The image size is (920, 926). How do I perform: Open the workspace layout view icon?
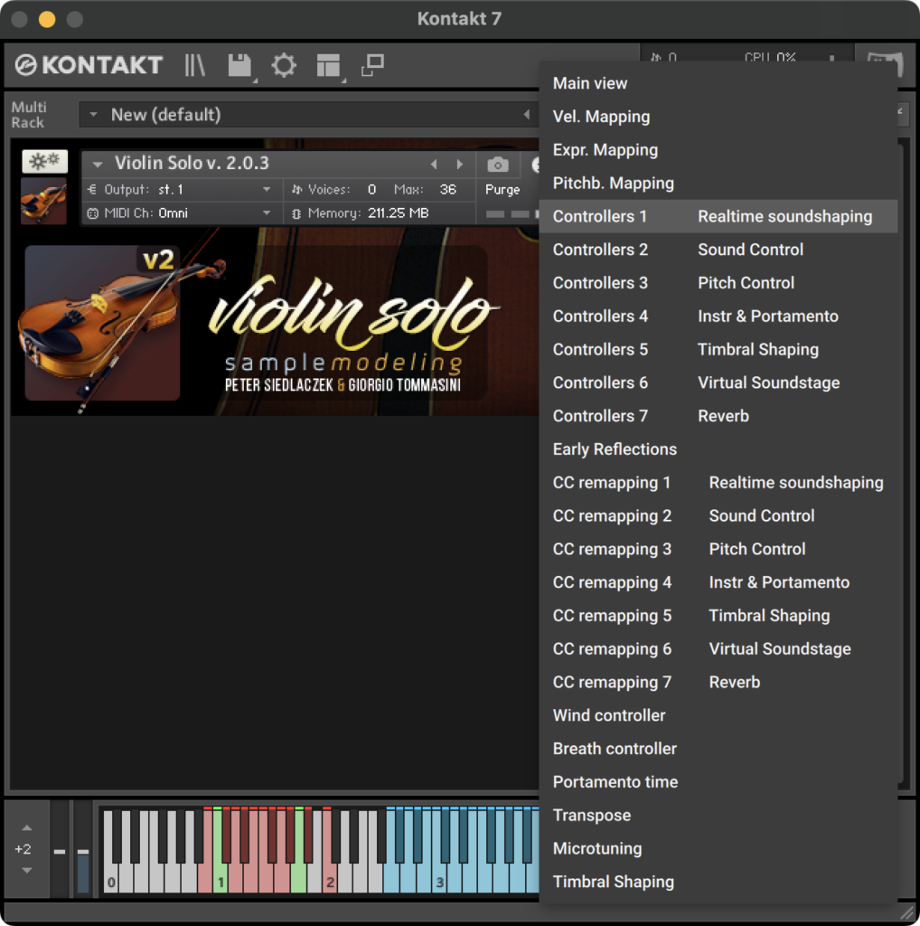point(328,65)
